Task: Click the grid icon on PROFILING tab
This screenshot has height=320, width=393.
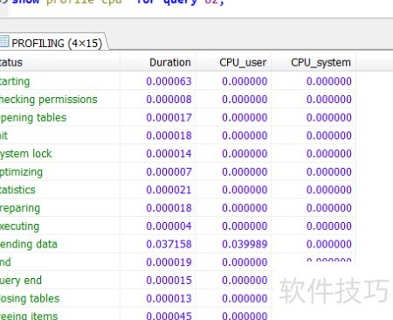Action: coord(4,41)
